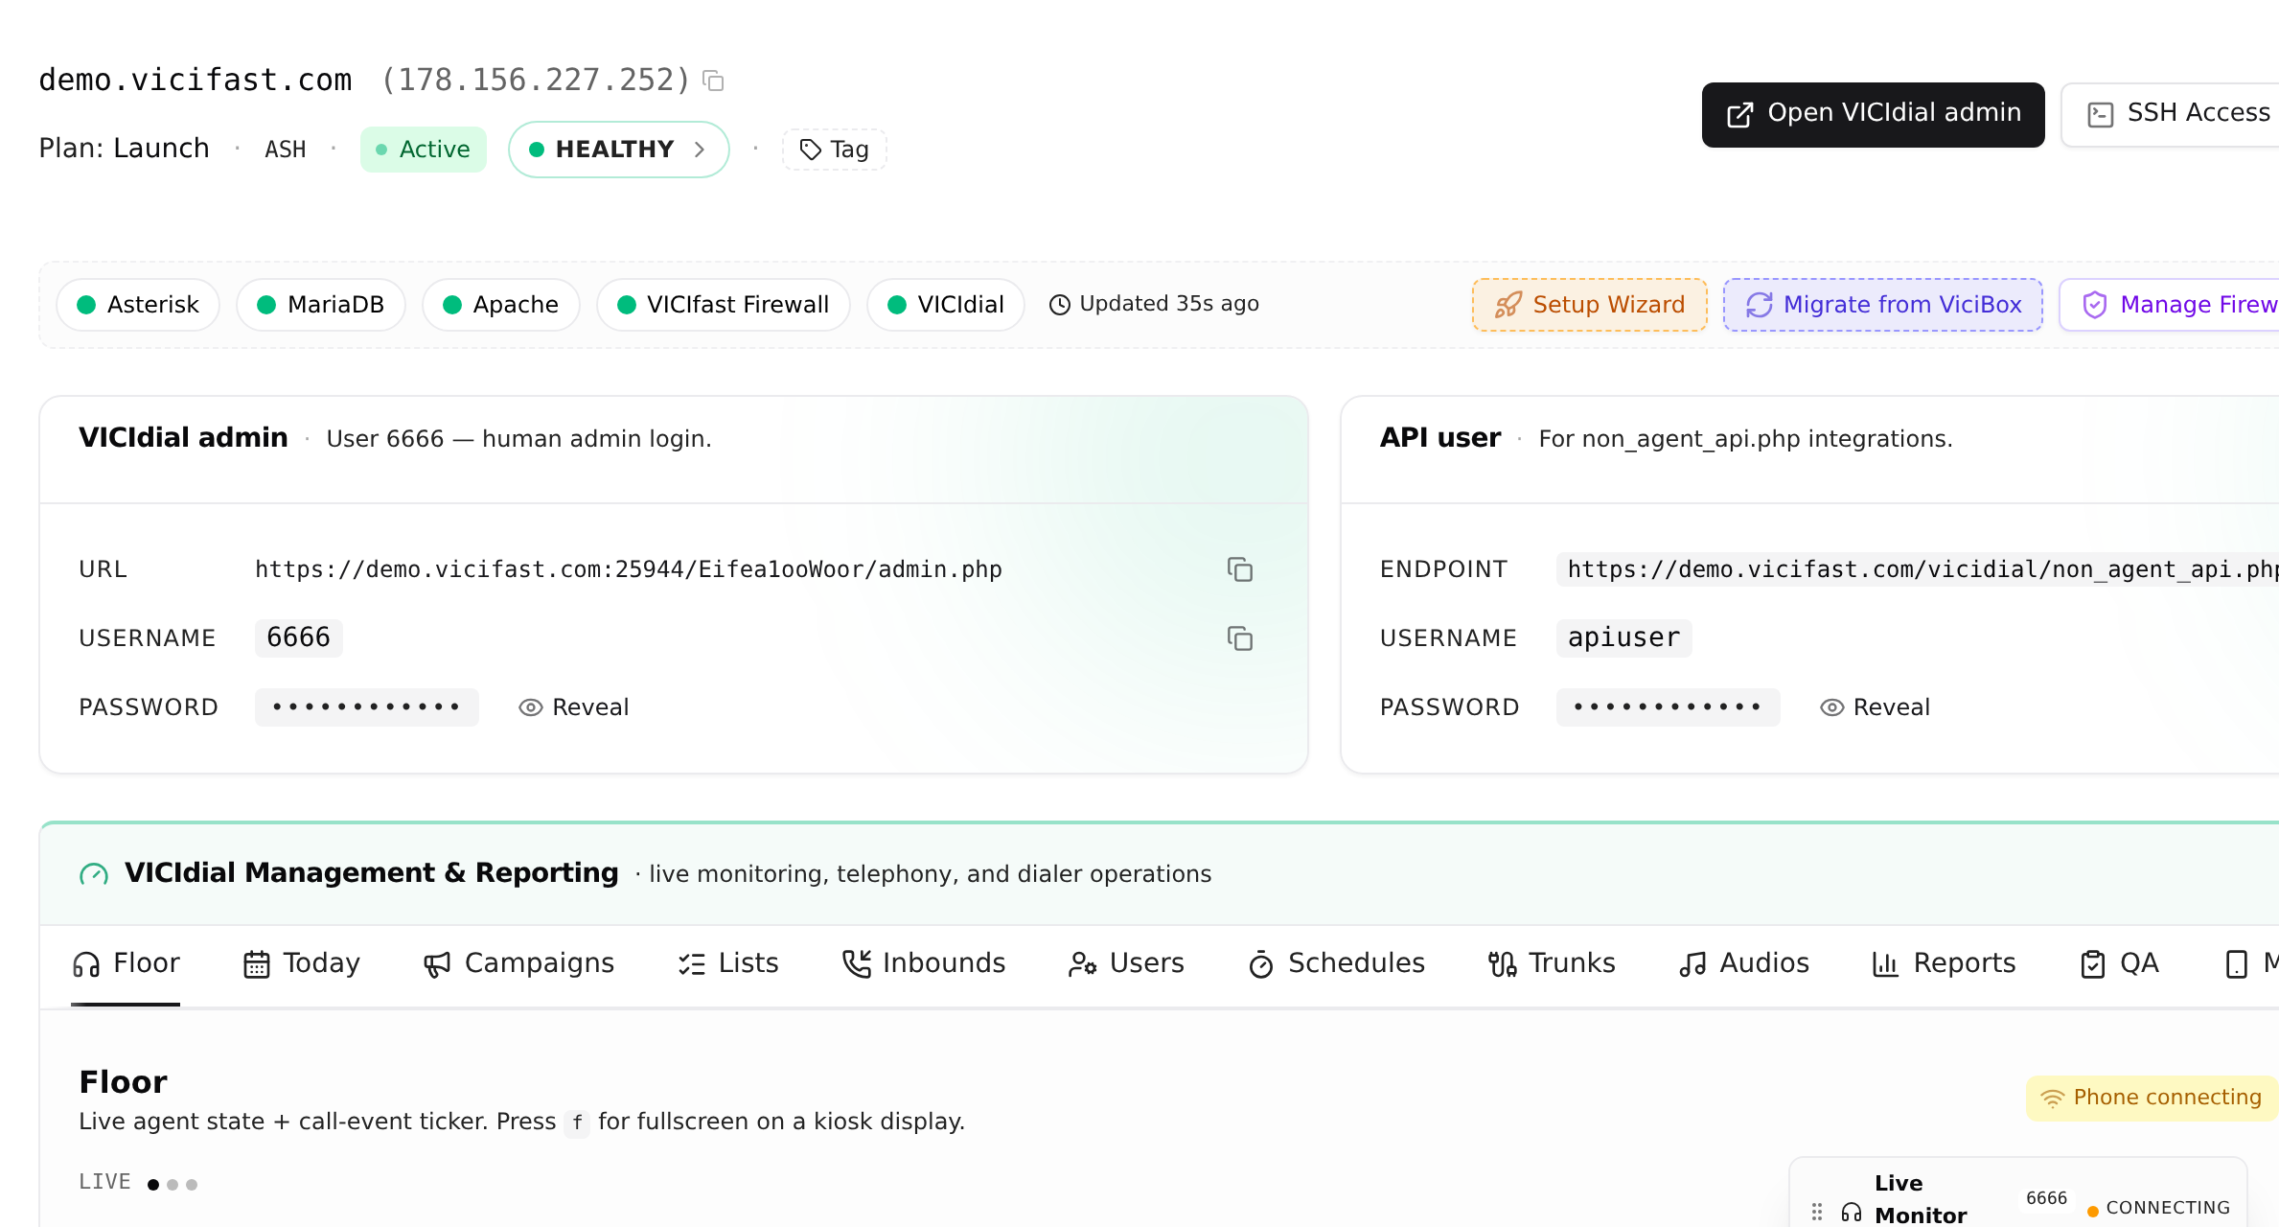Click the VICIfast Firewall status chip
The height and width of the screenshot is (1227, 2279).
pos(724,305)
